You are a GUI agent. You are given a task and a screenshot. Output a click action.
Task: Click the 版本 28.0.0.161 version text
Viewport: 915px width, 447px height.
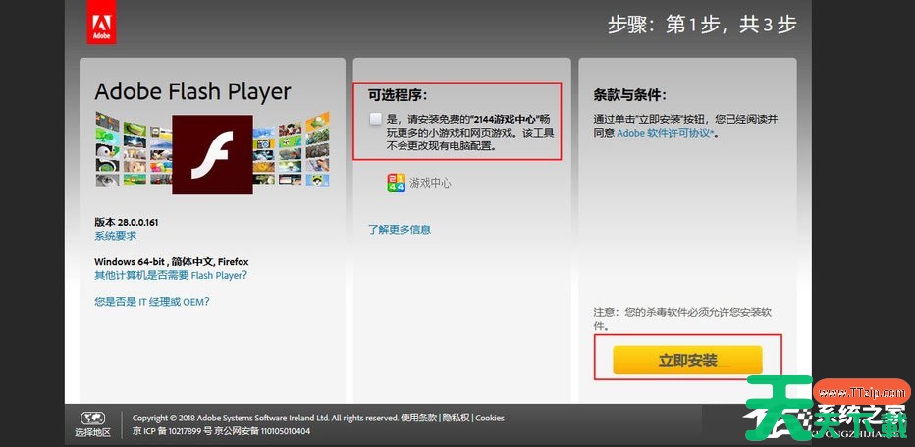127,222
